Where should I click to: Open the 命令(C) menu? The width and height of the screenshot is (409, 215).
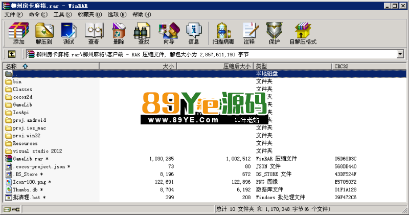(38, 14)
